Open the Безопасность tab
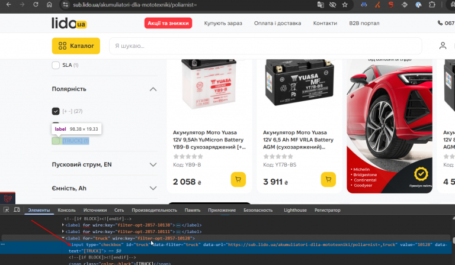Image resolution: width=455 pixels, height=265 pixels. (x=258, y=210)
